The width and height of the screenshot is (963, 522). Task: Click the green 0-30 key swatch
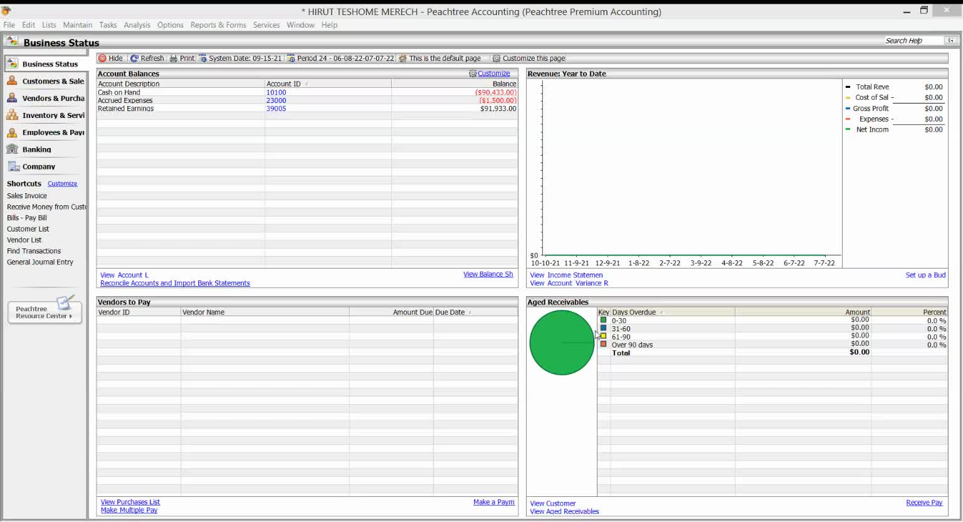tap(603, 320)
